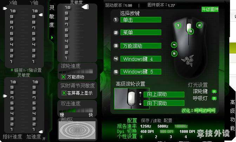Click green arrow beside 灵敏度 tab
The height and width of the screenshot is (142, 236).
(x=52, y=37)
